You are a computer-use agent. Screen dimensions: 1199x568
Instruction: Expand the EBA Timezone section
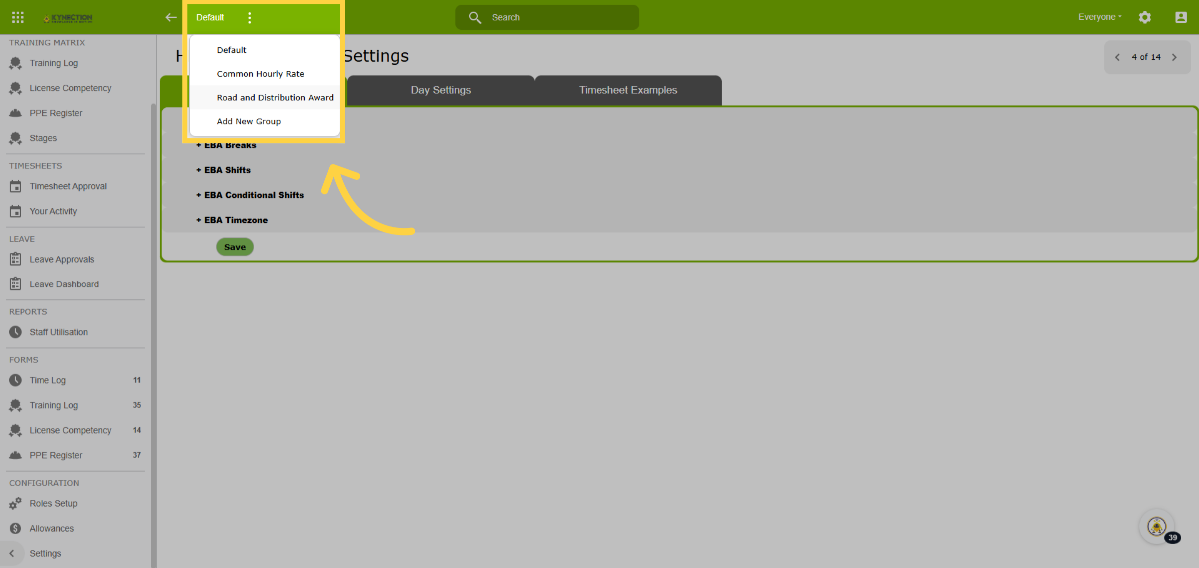point(232,220)
